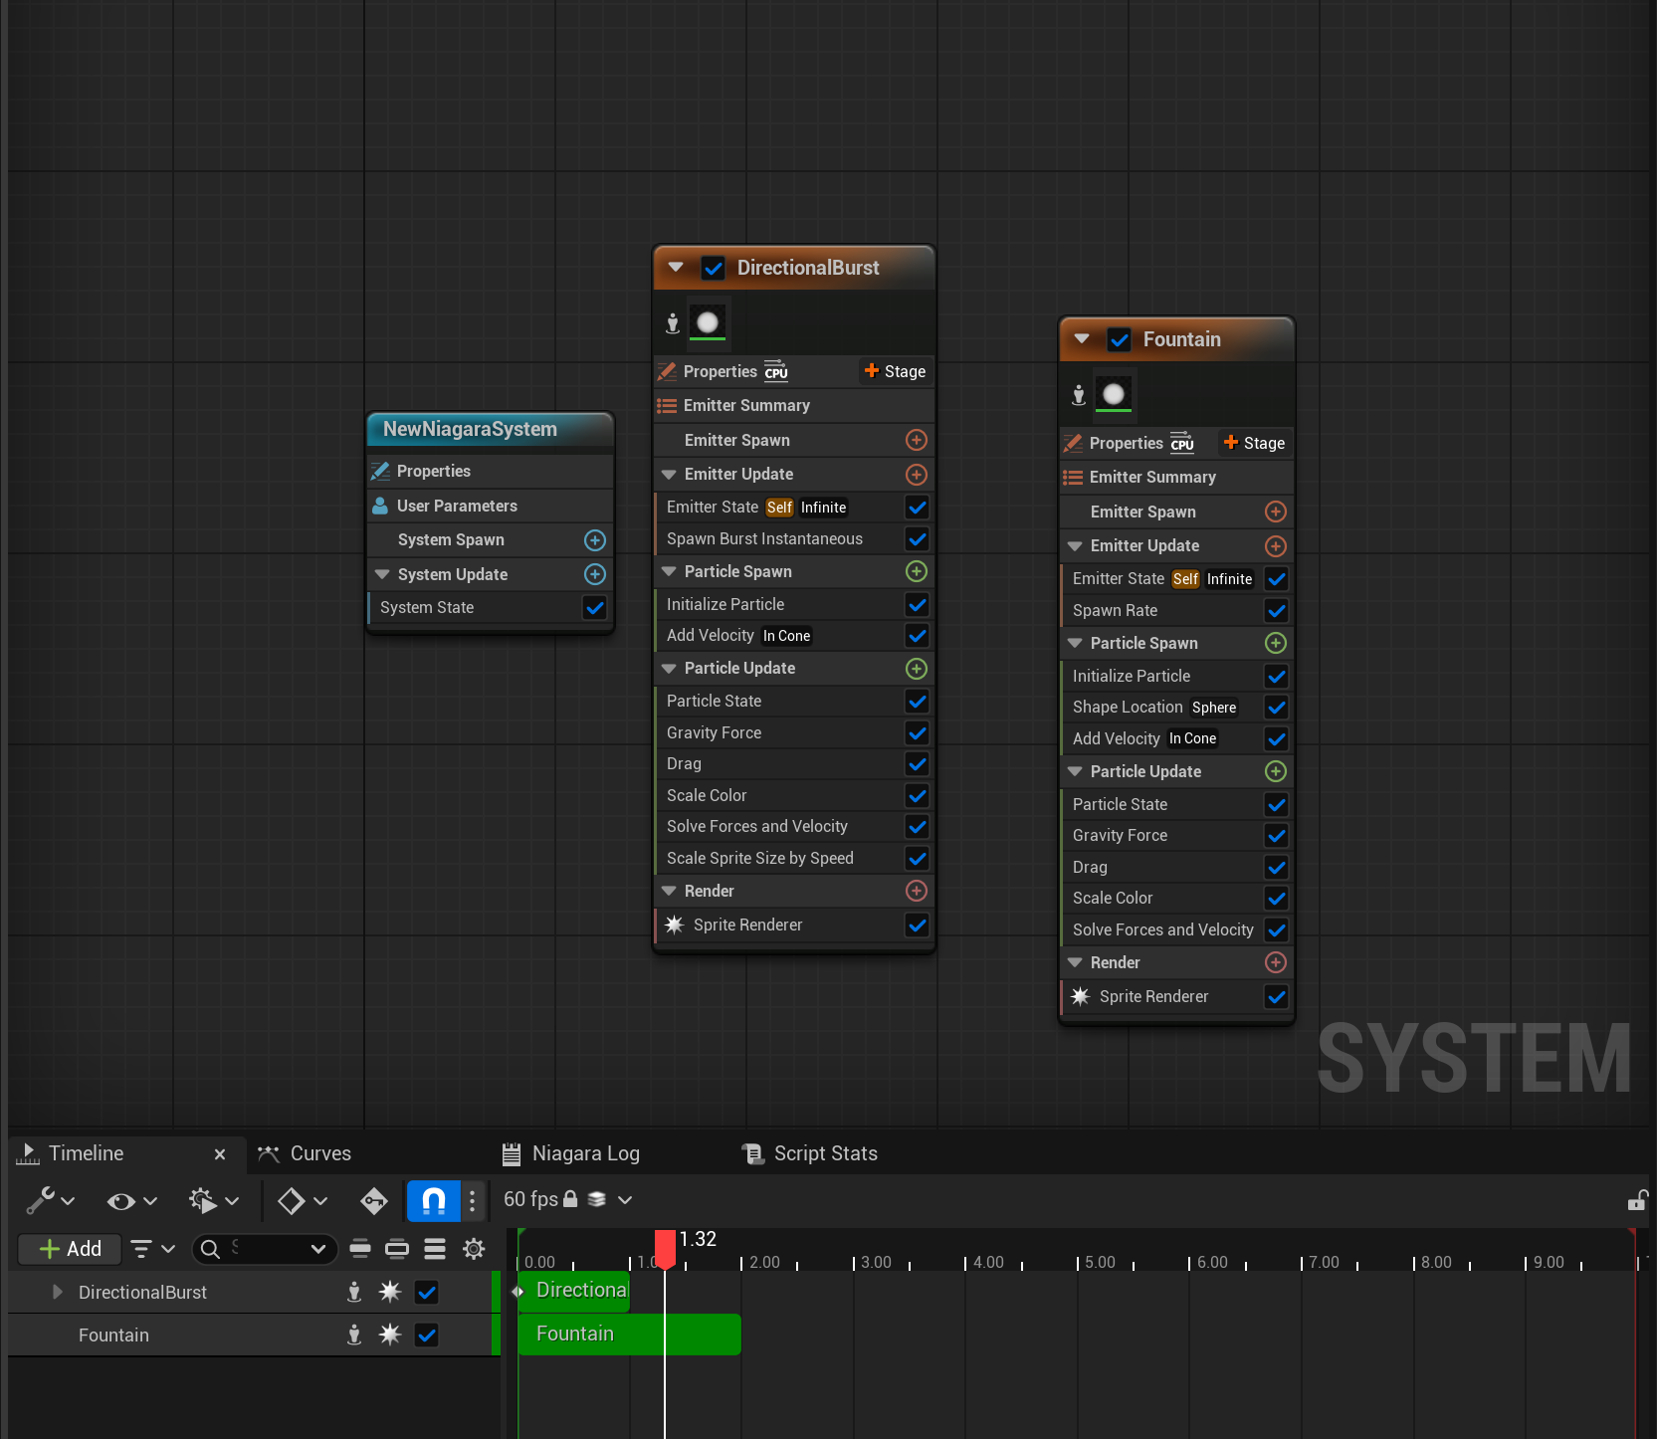Collapse Fountain Render group
The height and width of the screenshot is (1439, 1657).
[x=1075, y=962]
